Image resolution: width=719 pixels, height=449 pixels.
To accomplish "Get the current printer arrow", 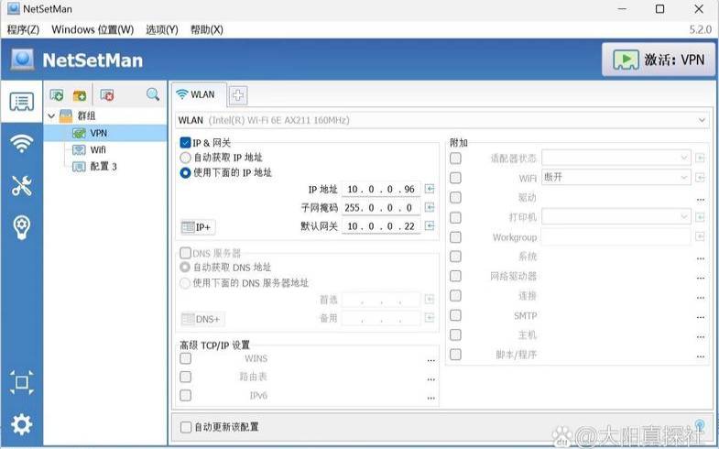I will 700,217.
